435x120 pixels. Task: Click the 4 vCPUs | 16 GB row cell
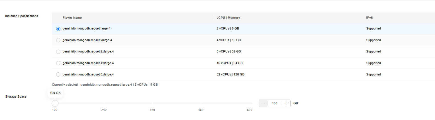[x=228, y=40]
